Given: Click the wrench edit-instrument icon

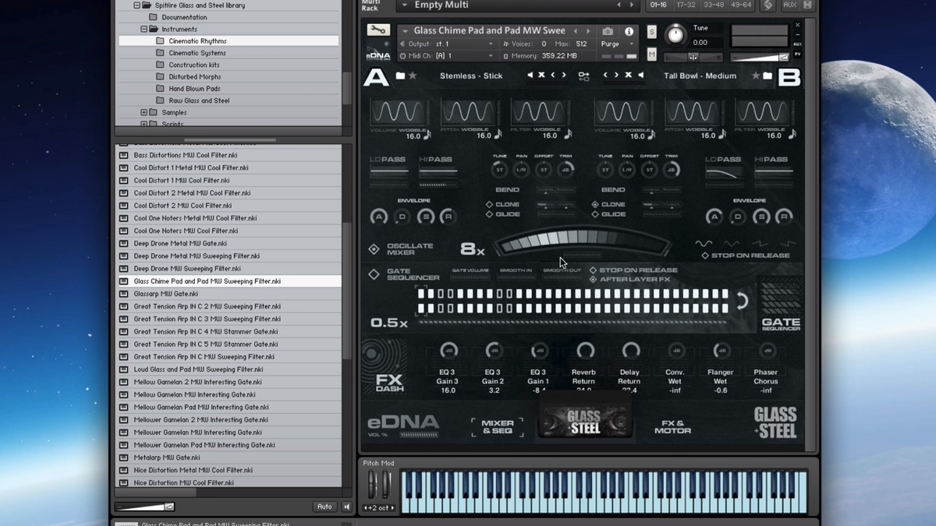Looking at the screenshot, I should [378, 31].
